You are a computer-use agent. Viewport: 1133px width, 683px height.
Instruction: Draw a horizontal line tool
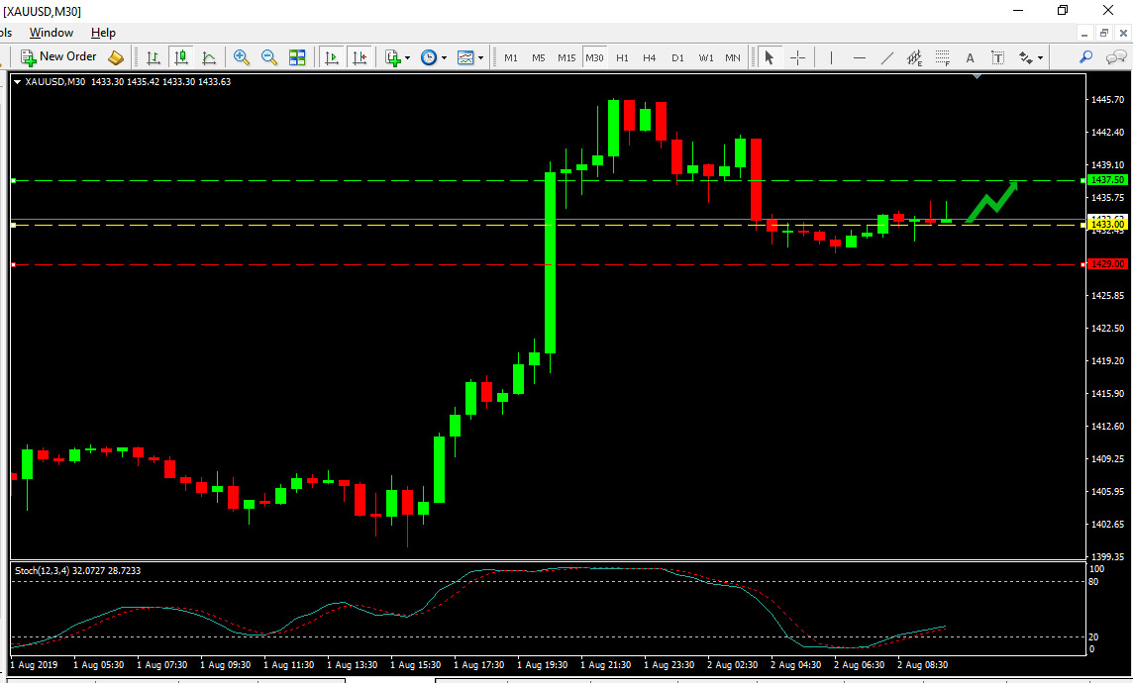coord(859,57)
